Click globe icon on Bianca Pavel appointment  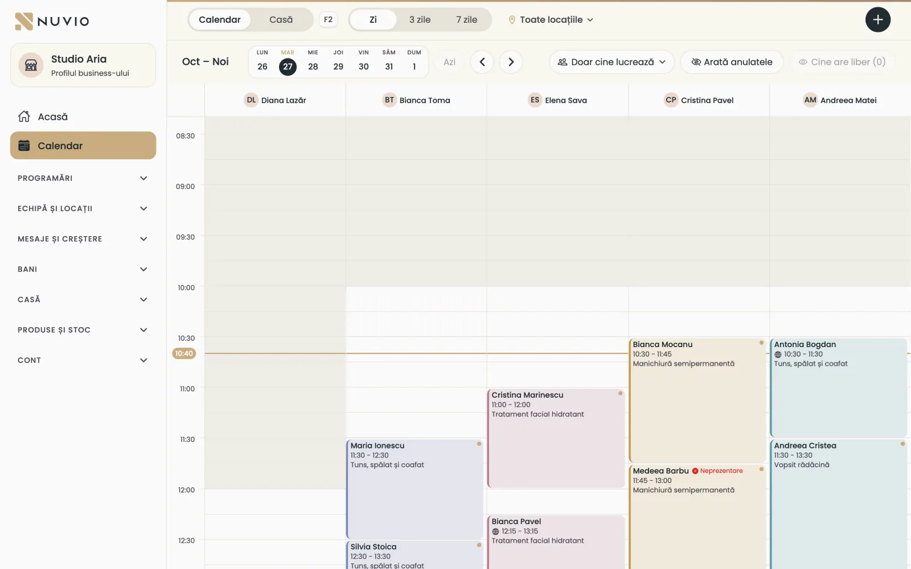pyautogui.click(x=495, y=531)
